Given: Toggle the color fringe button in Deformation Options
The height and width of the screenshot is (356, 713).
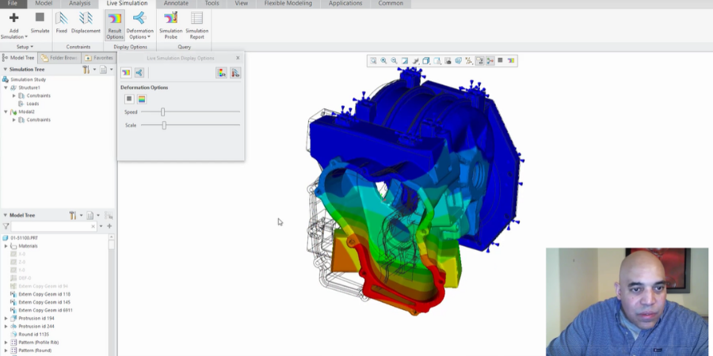Looking at the screenshot, I should (142, 99).
